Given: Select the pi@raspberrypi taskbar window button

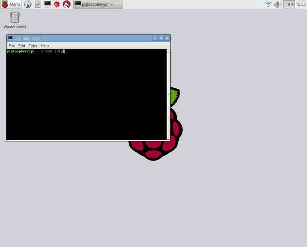Looking at the screenshot, I should click(98, 4).
